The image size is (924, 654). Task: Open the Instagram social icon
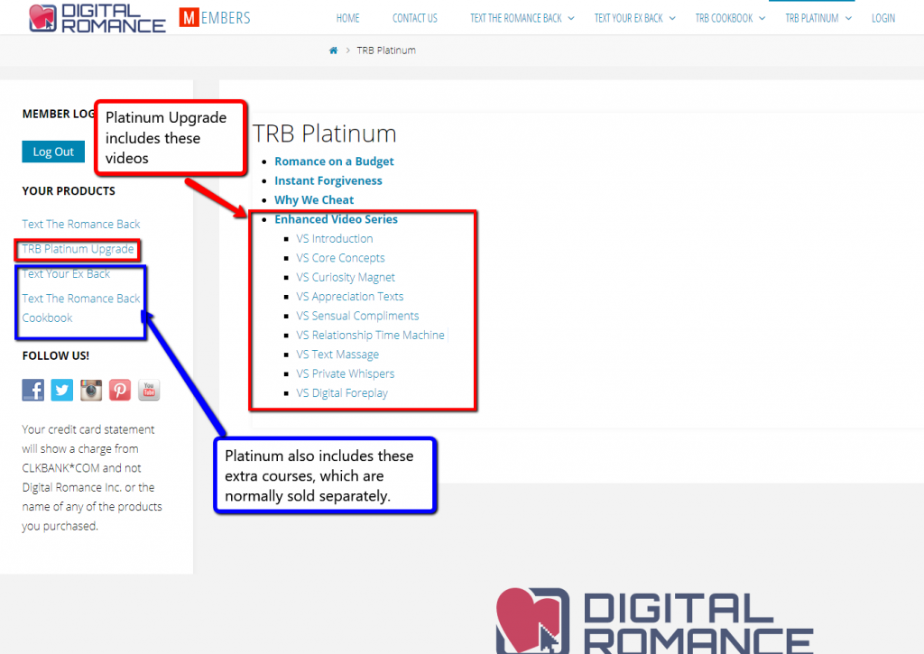(x=91, y=390)
